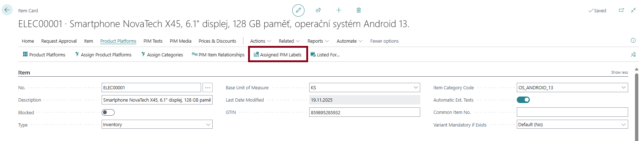
Task: Click Fewer options
Action: pos(384,41)
